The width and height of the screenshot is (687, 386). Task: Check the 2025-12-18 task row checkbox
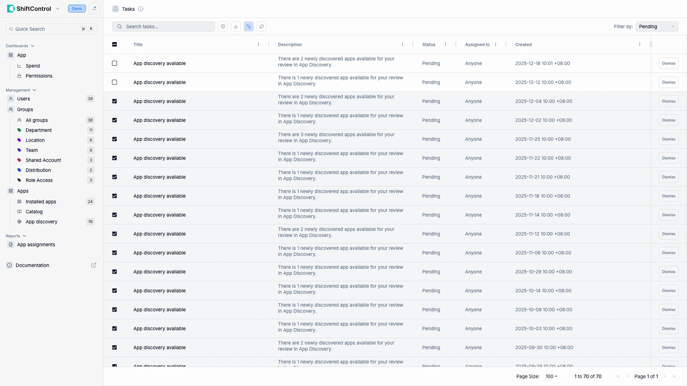(114, 63)
